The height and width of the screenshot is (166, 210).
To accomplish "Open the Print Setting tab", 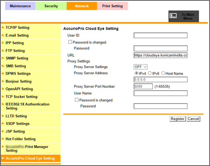I will [x=113, y=6].
